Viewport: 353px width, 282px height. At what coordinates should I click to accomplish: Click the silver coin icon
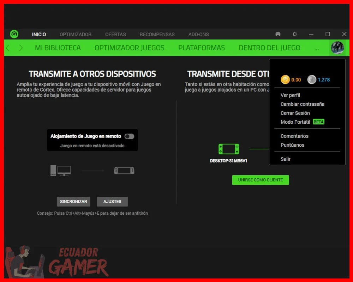coord(312,80)
